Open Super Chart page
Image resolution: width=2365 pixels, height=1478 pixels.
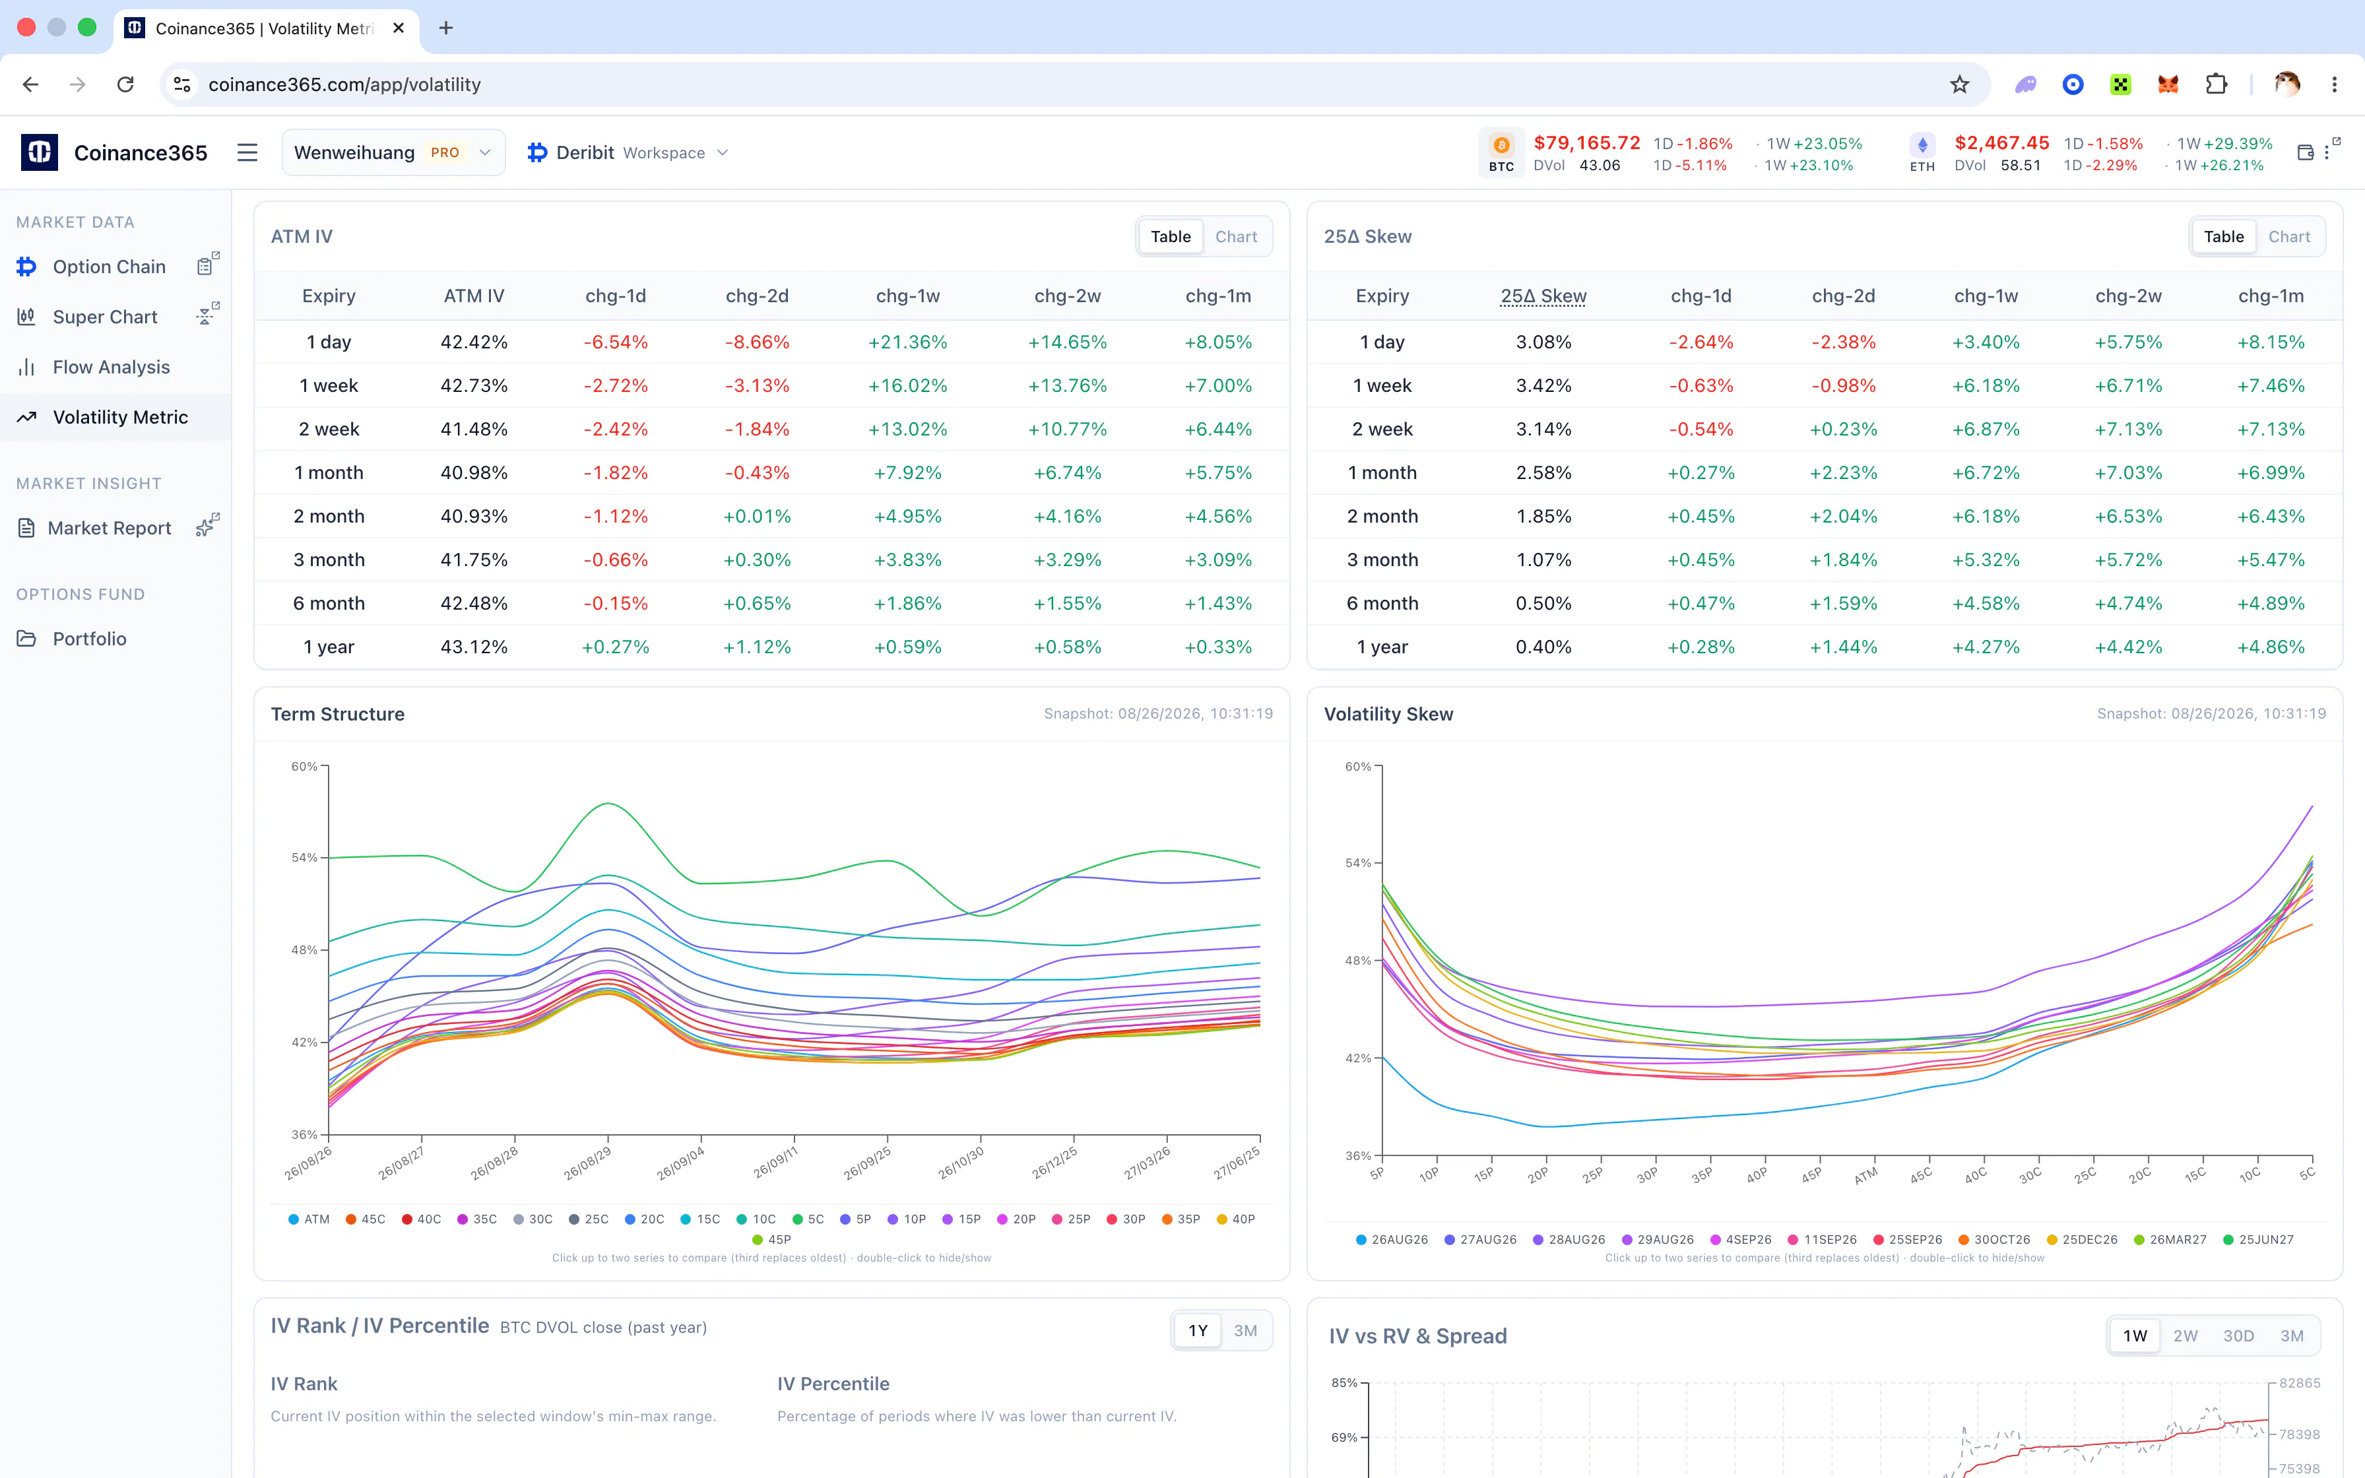point(104,317)
